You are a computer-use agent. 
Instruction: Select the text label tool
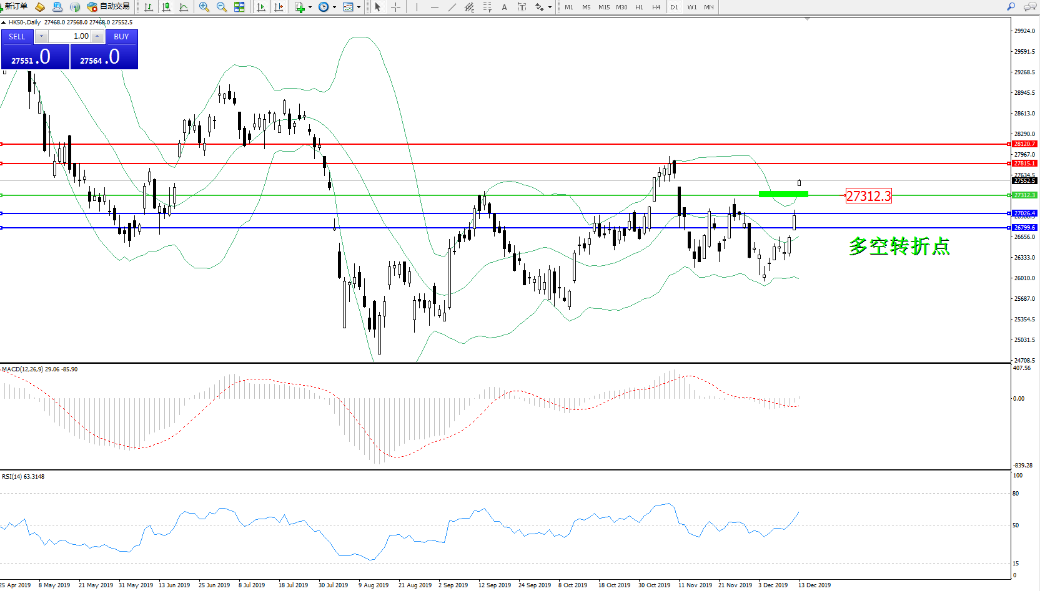coord(522,7)
